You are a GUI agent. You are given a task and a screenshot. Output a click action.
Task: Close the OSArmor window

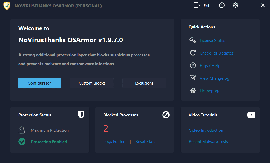(263, 5)
